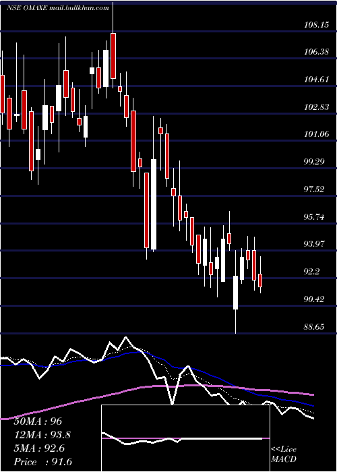Click the NSE OMAXE mail.bullkhan.com chart title
The image size is (337, 472).
(x=58, y=8)
